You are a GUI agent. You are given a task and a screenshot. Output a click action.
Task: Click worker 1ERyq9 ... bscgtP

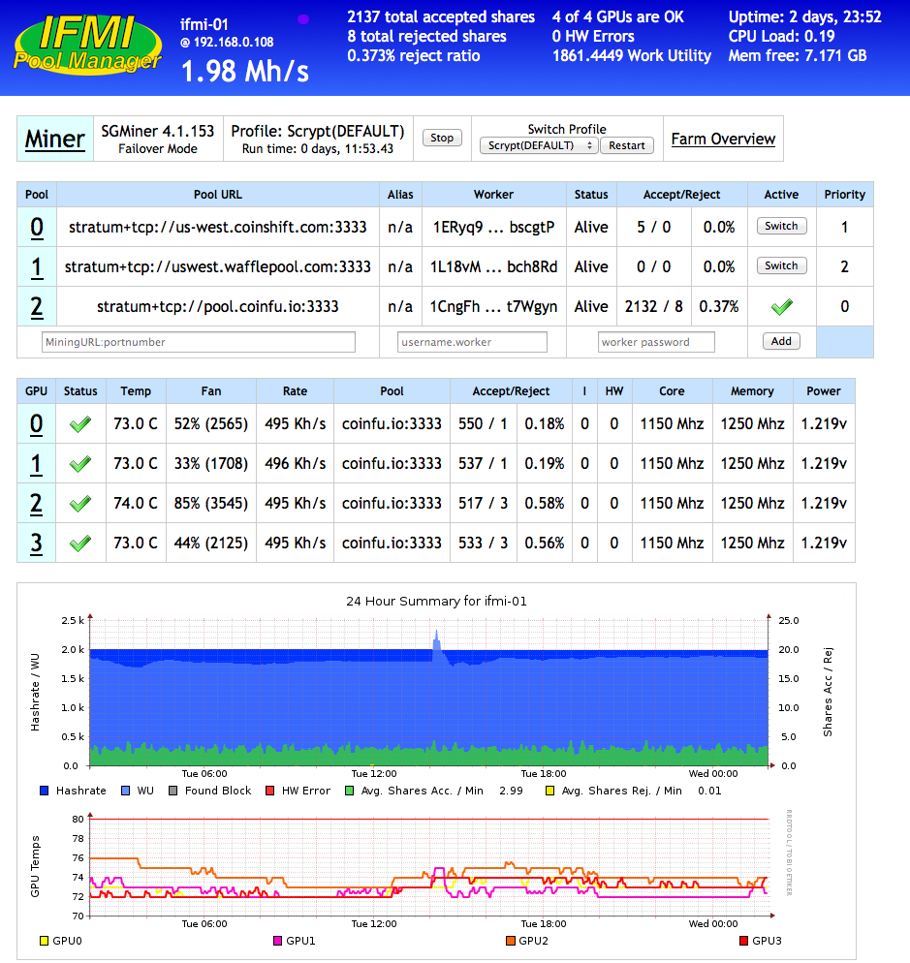pos(493,228)
